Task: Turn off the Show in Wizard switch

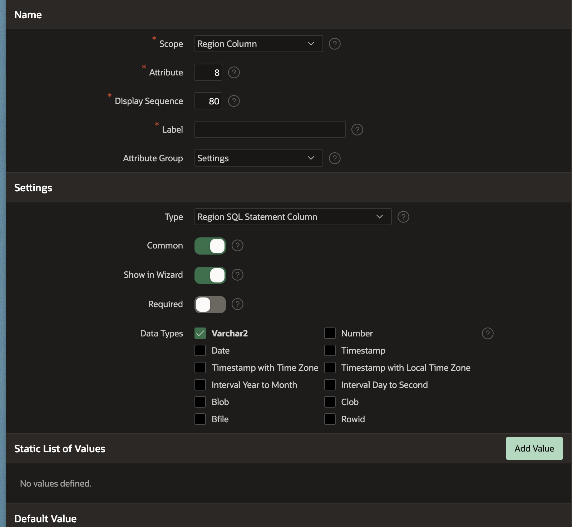Action: click(x=210, y=275)
